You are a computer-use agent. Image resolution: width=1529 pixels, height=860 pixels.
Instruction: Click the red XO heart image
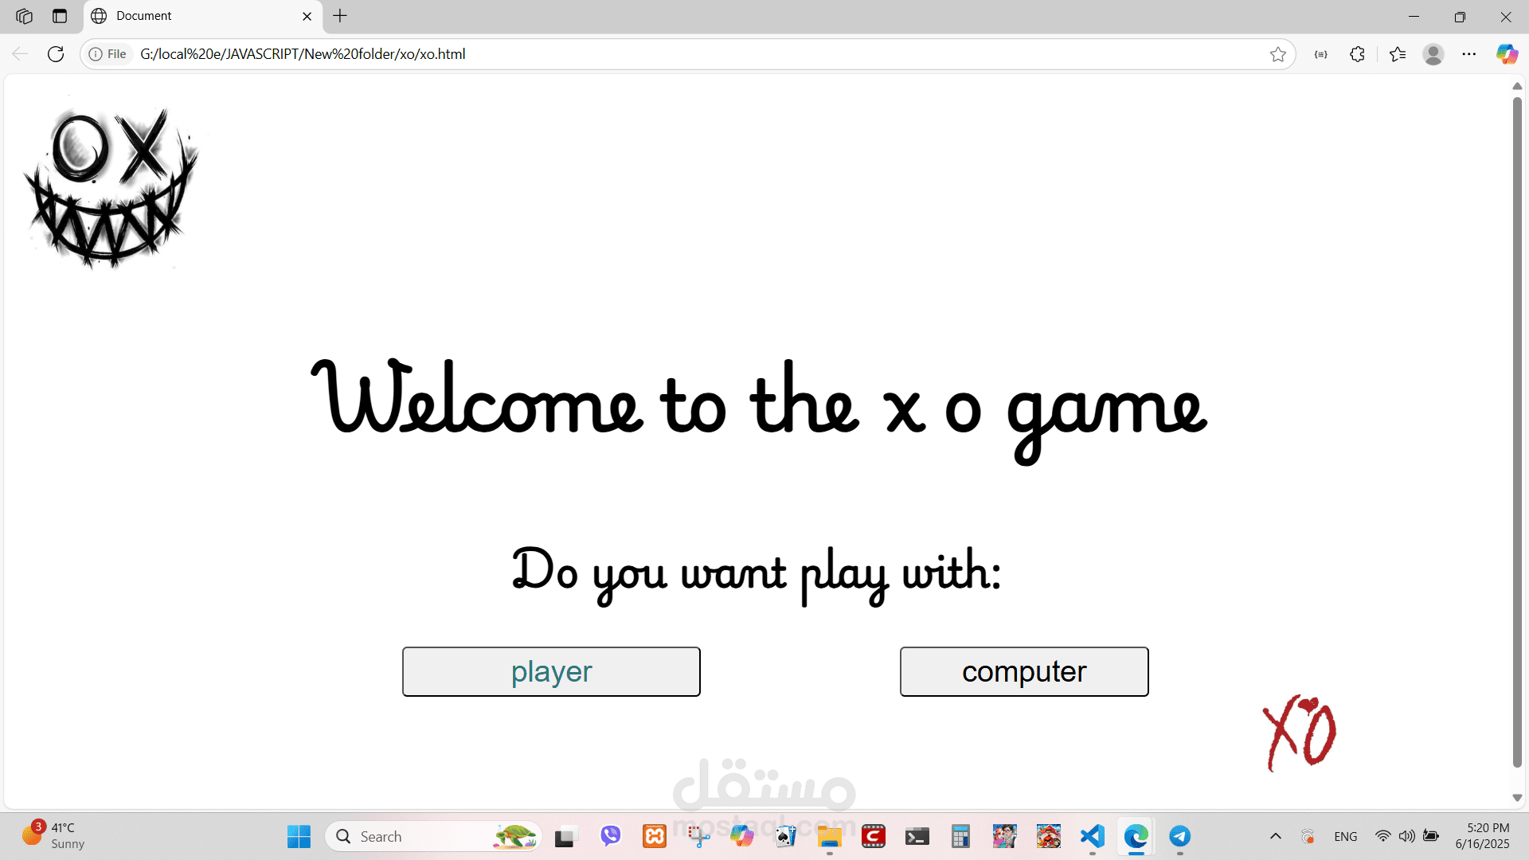pos(1300,733)
